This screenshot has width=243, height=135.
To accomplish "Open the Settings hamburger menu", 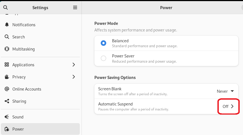I will click(75, 7).
